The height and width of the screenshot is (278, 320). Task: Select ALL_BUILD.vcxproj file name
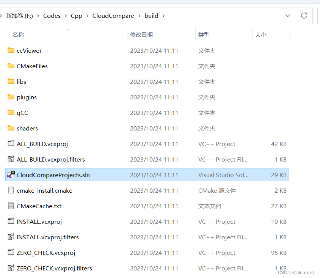point(42,144)
